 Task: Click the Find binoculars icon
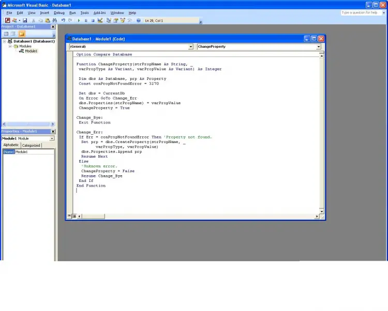pyautogui.click(x=55, y=20)
